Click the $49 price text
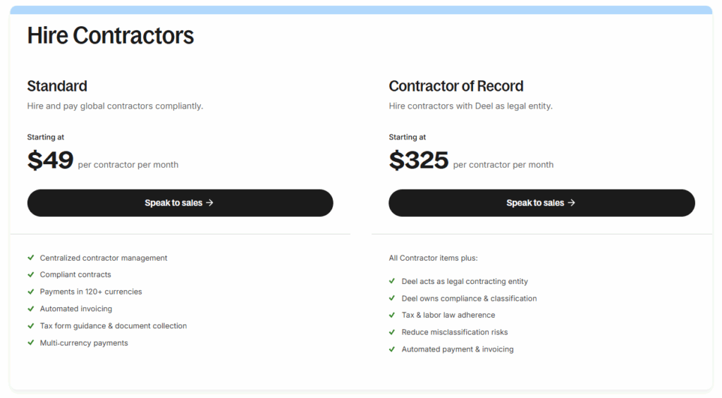 [50, 161]
